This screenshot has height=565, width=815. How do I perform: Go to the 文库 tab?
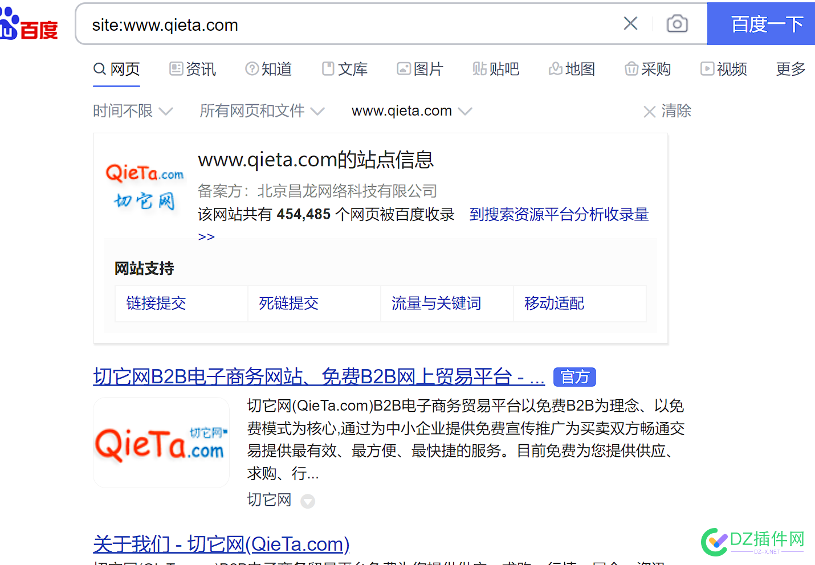coord(345,69)
